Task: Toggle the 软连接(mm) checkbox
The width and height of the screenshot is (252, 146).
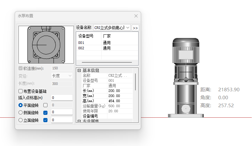Action: point(20,68)
